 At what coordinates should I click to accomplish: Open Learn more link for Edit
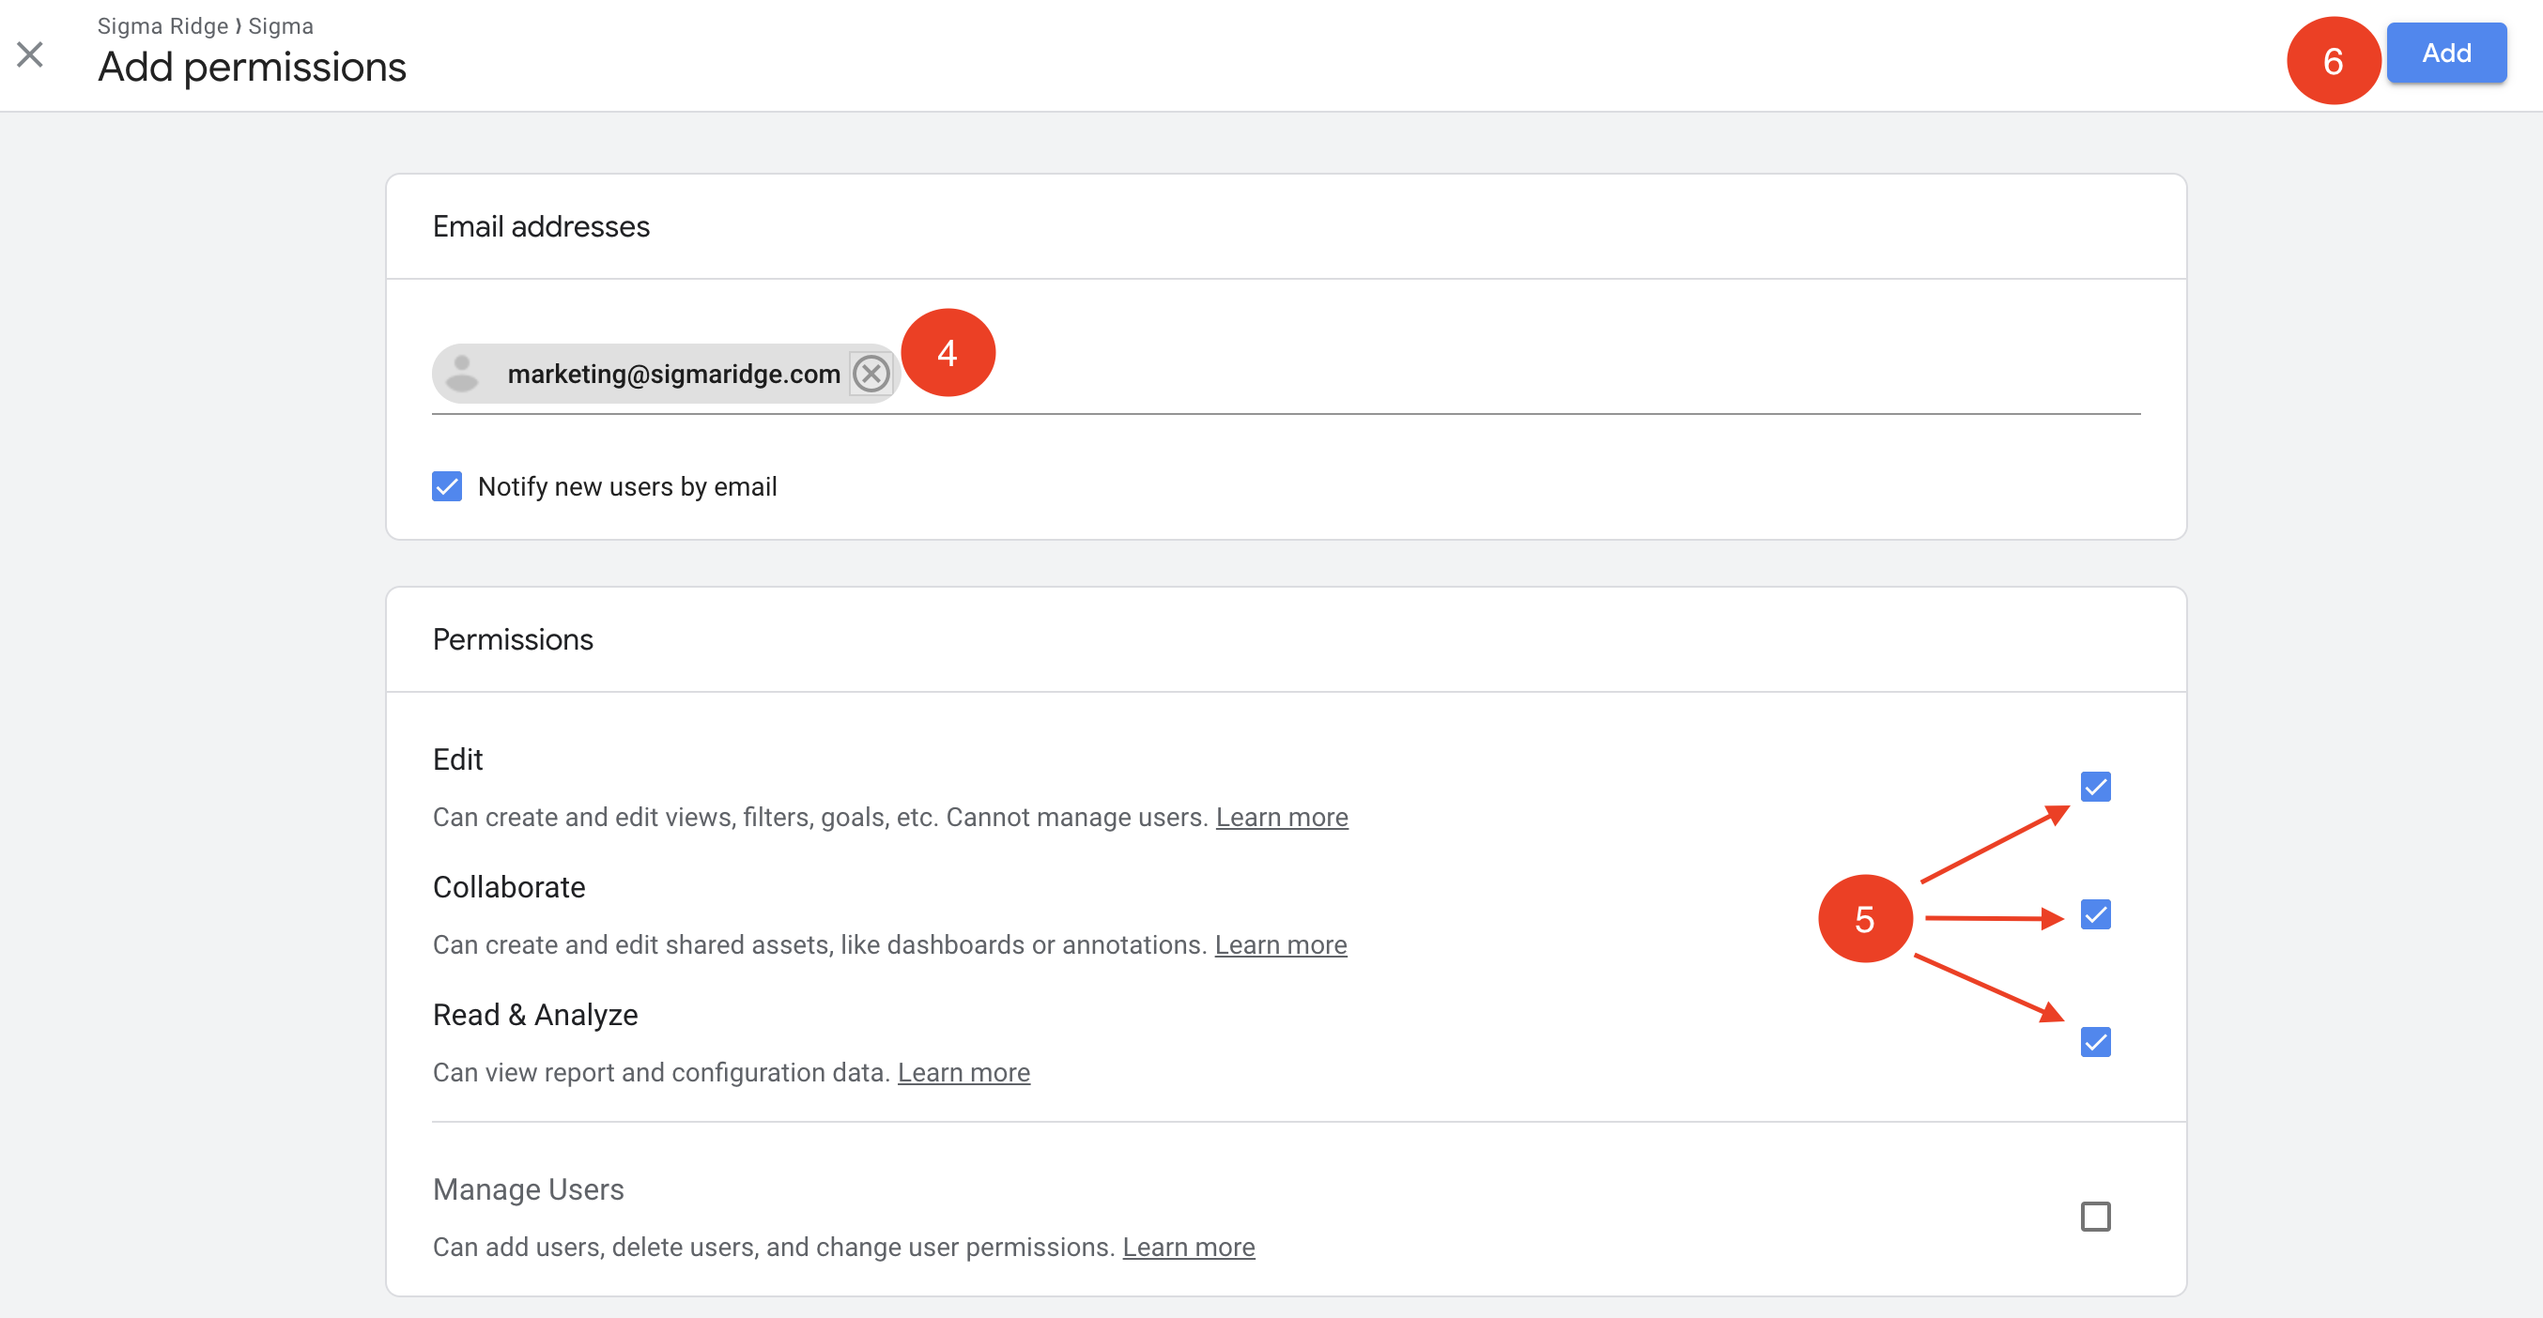1282,817
